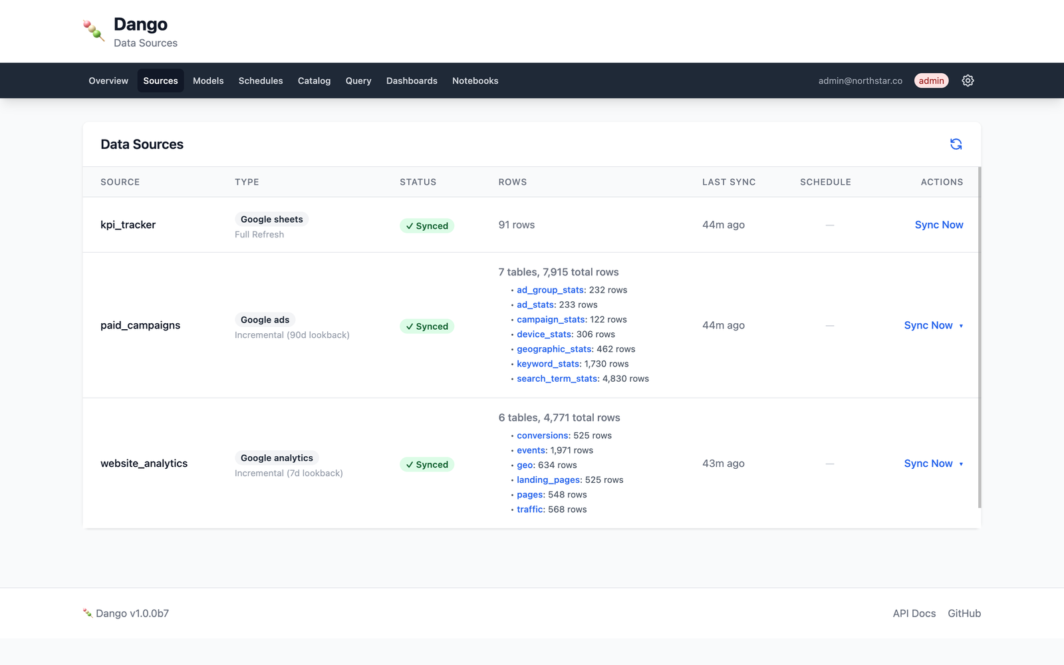The height and width of the screenshot is (665, 1064).
Task: Open the geographic_stats table link
Action: [x=554, y=349]
